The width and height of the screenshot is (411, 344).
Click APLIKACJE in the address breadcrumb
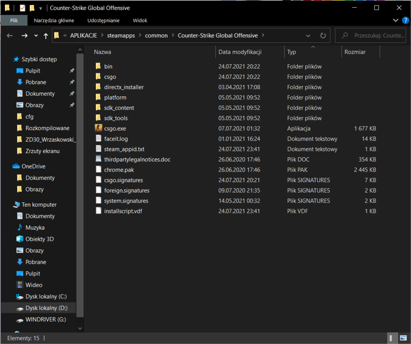click(83, 35)
